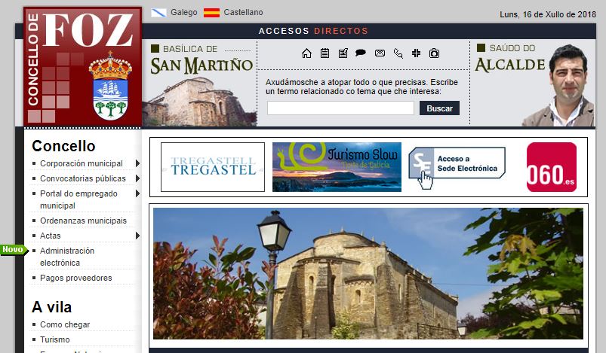Click the Accesos Directos header text
Image resolution: width=606 pixels, height=353 pixels.
(313, 31)
